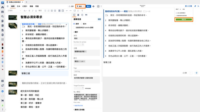Click the blue 匯出 export button
Viewport: 200px width, 112px height.
[88, 6]
